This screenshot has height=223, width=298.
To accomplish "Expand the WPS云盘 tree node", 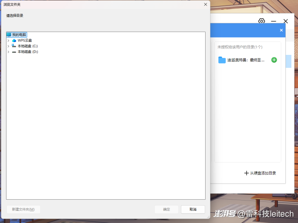I will pos(8,41).
